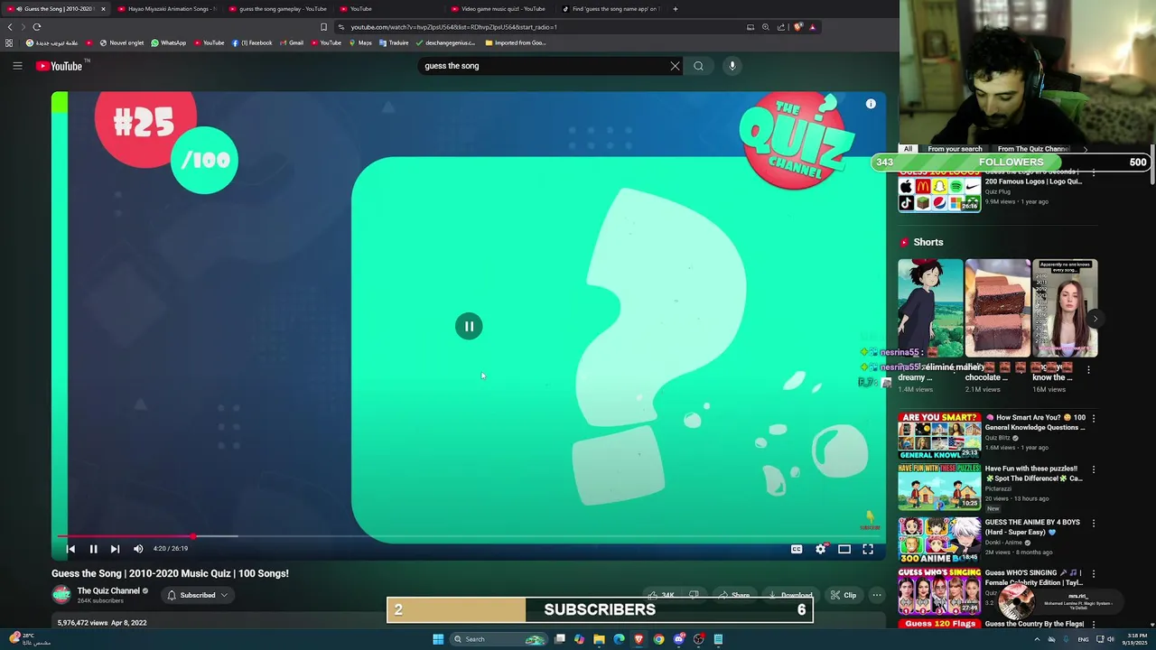The height and width of the screenshot is (650, 1156).
Task: Select the From your search chip
Action: click(x=955, y=149)
